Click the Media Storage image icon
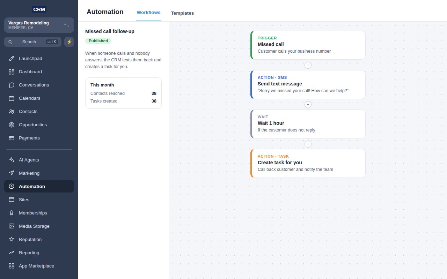Image resolution: width=447 pixels, height=279 pixels. [x=12, y=226]
